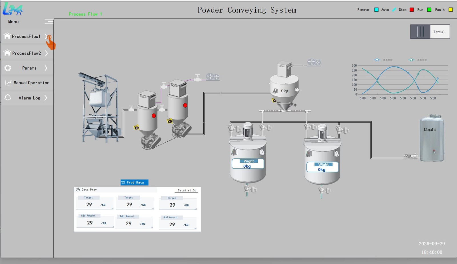
Task: Click the first vessel red status indicator
Action: [x=154, y=116]
